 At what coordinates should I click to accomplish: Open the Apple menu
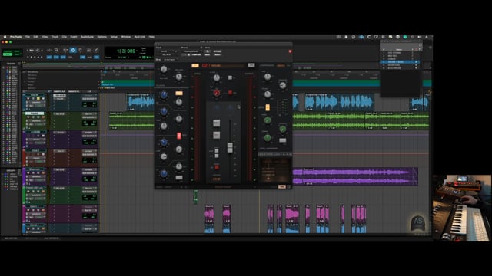5,37
